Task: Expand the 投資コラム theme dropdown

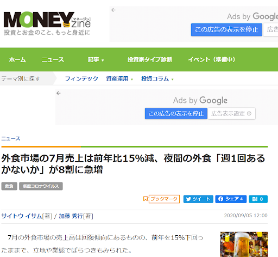Action: point(157,79)
